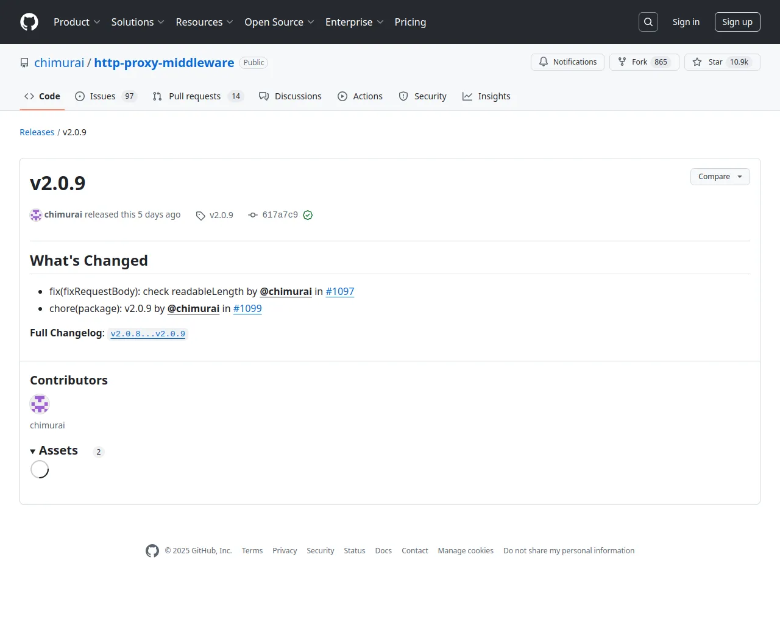Screen dimensions: 780x624
Task: Open the Actions tab
Action: (360, 96)
